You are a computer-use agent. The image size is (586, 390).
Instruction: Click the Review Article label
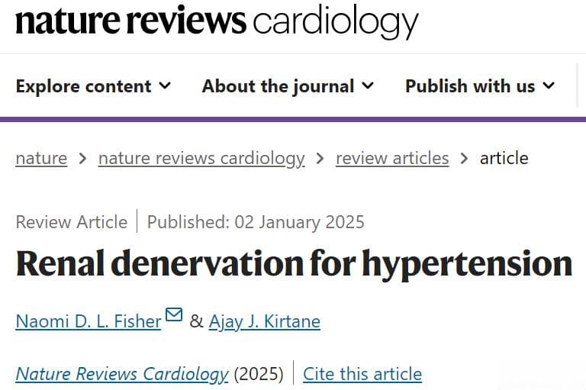point(72,222)
